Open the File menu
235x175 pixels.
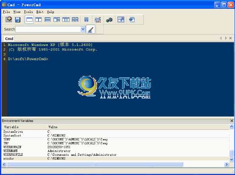click(6, 12)
